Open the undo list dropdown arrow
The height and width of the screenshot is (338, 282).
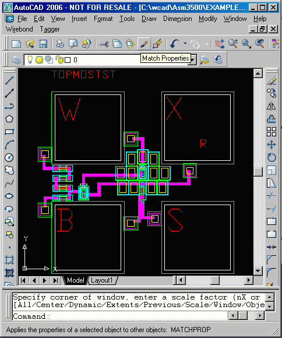click(185, 43)
